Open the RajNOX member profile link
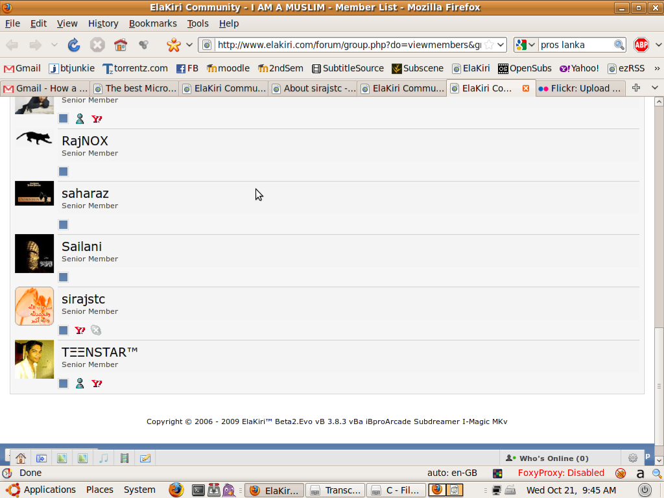The height and width of the screenshot is (498, 664). (85, 141)
